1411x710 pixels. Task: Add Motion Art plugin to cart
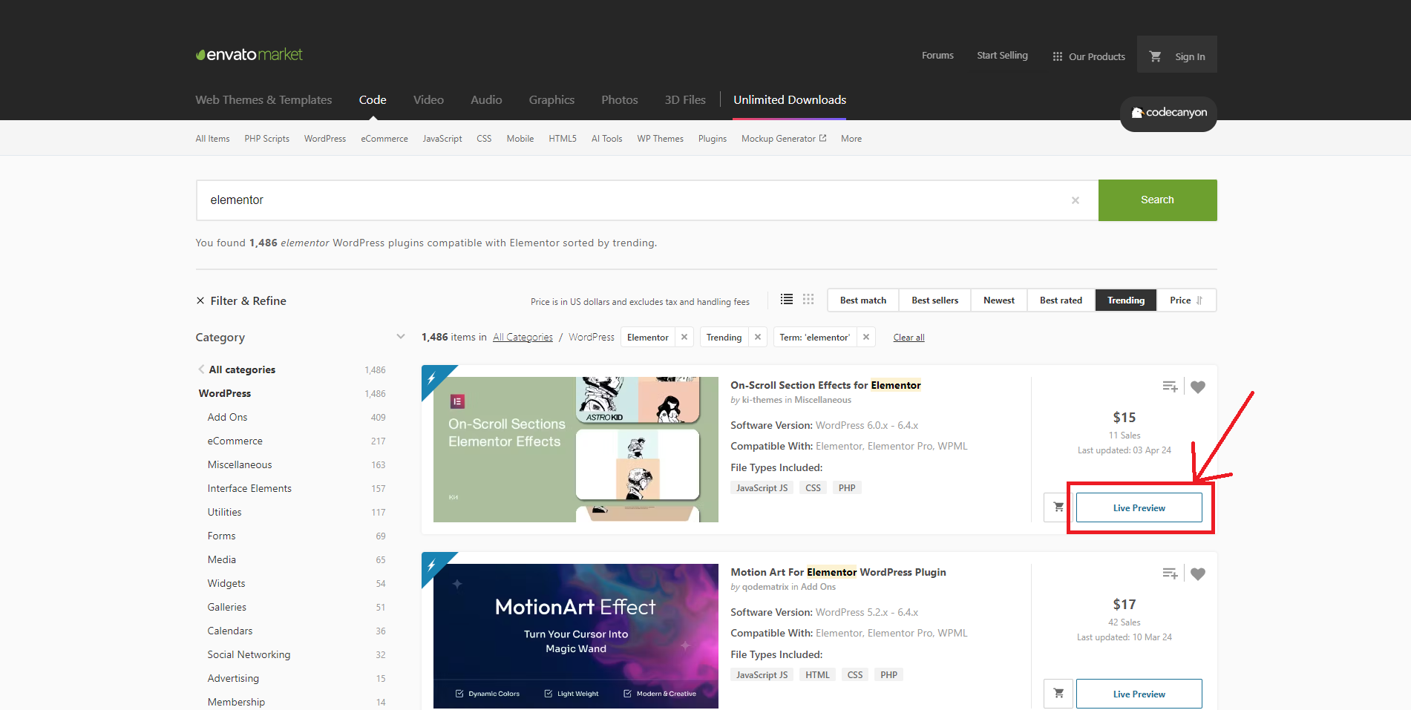pos(1058,694)
